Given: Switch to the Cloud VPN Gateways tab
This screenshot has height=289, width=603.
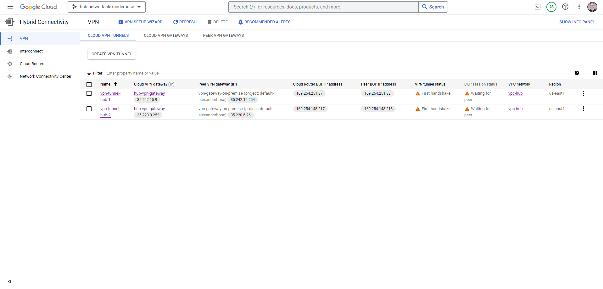Looking at the screenshot, I should [165, 35].
